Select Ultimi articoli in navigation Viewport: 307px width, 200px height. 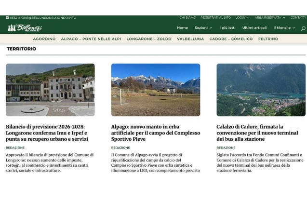click(254, 28)
